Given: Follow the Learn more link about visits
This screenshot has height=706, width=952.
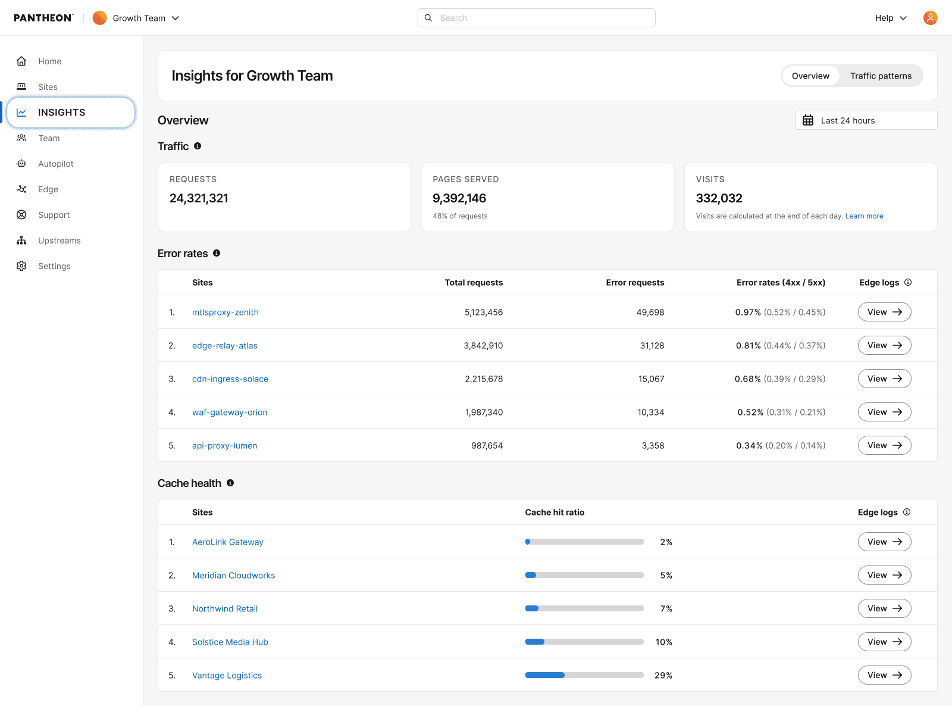Looking at the screenshot, I should 864,216.
